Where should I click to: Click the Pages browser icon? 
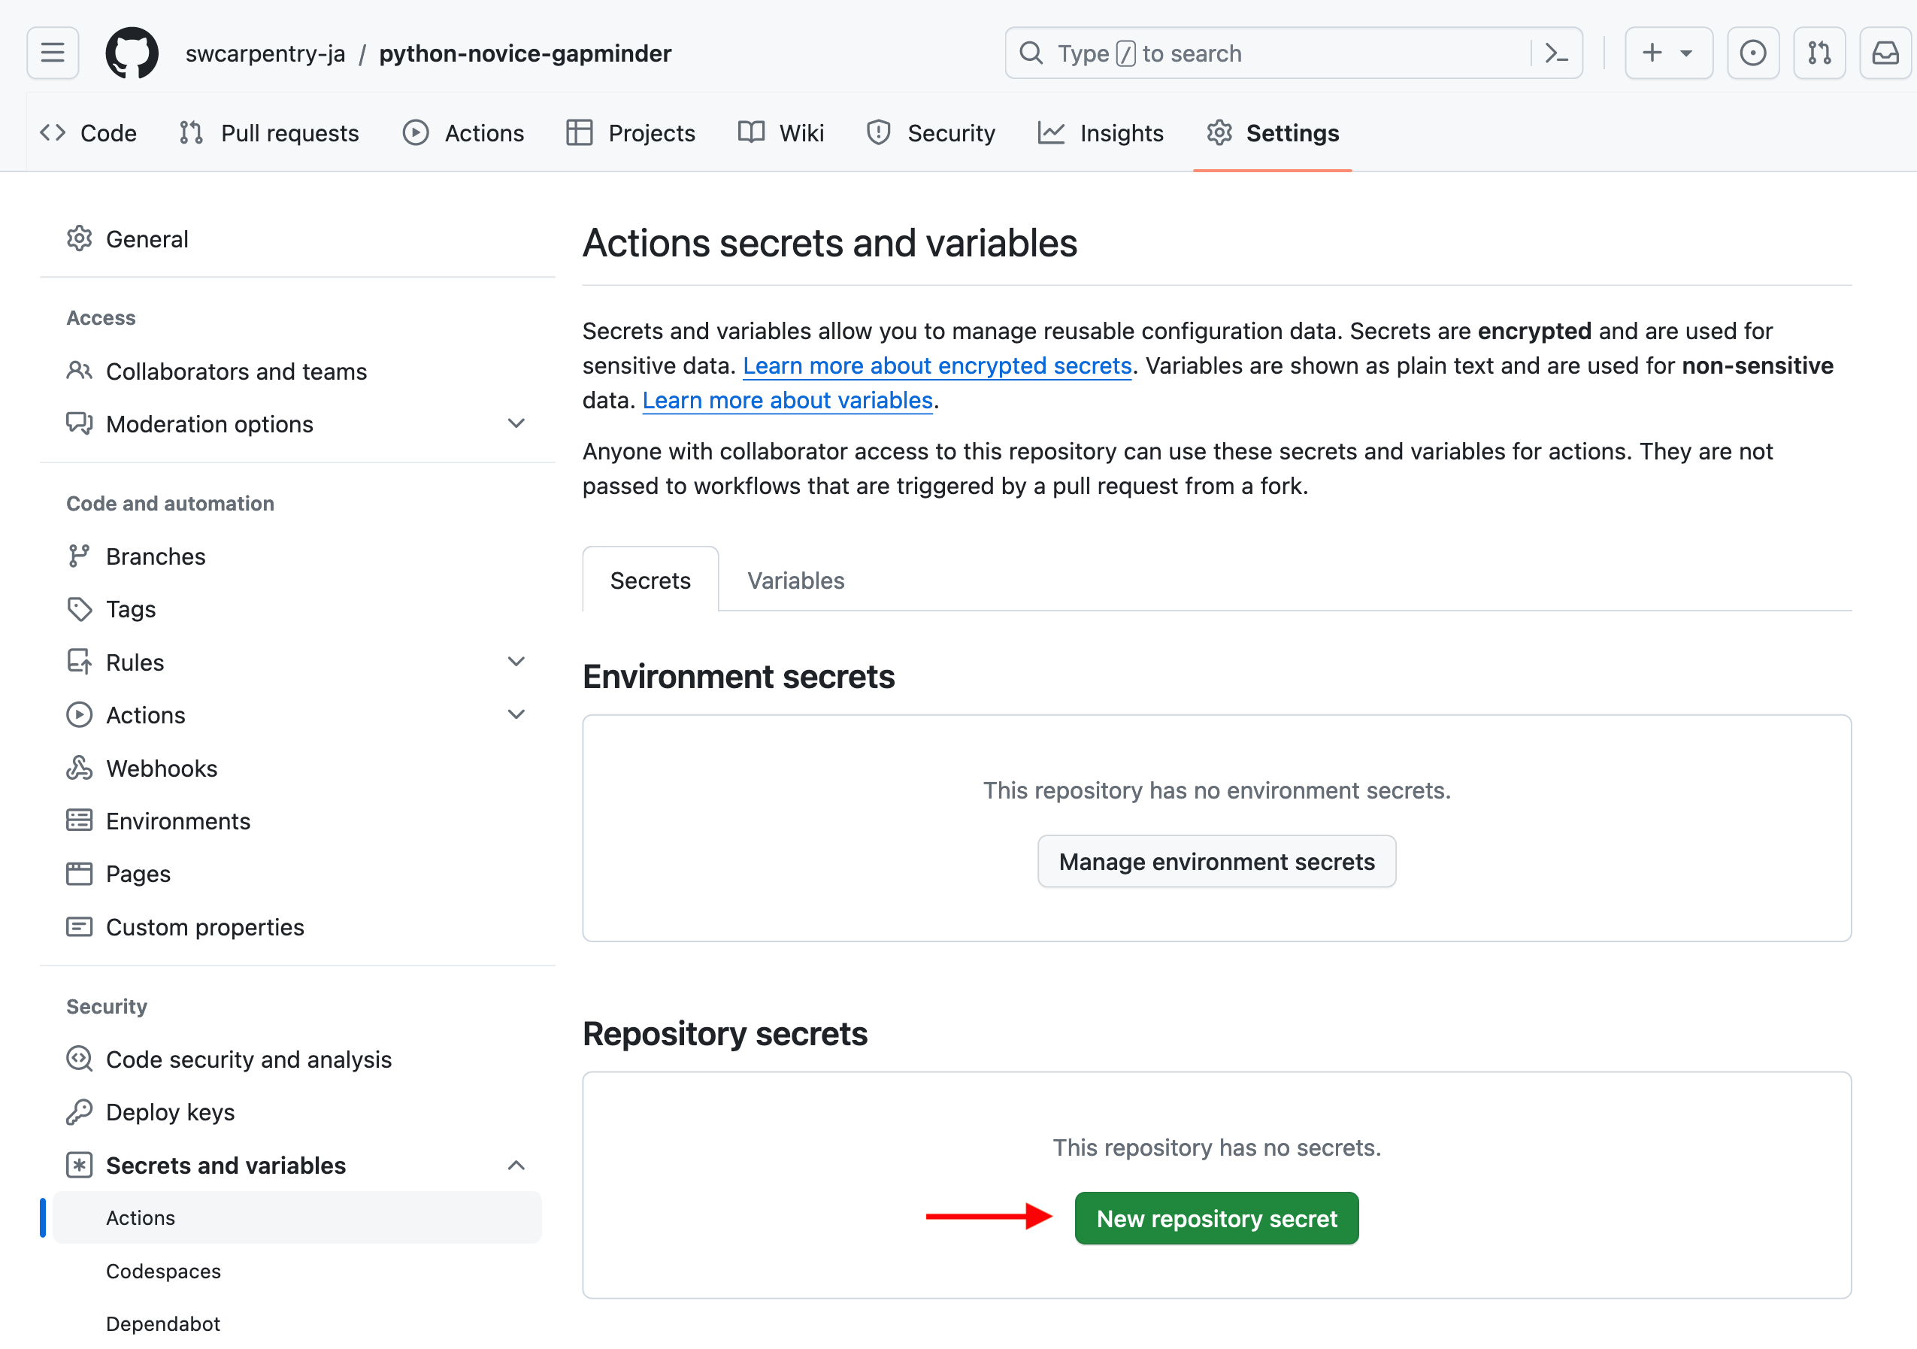(x=80, y=874)
